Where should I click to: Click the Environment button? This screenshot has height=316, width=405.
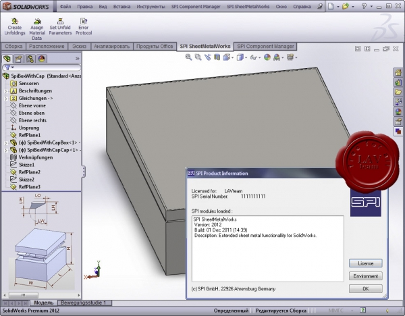(365, 276)
